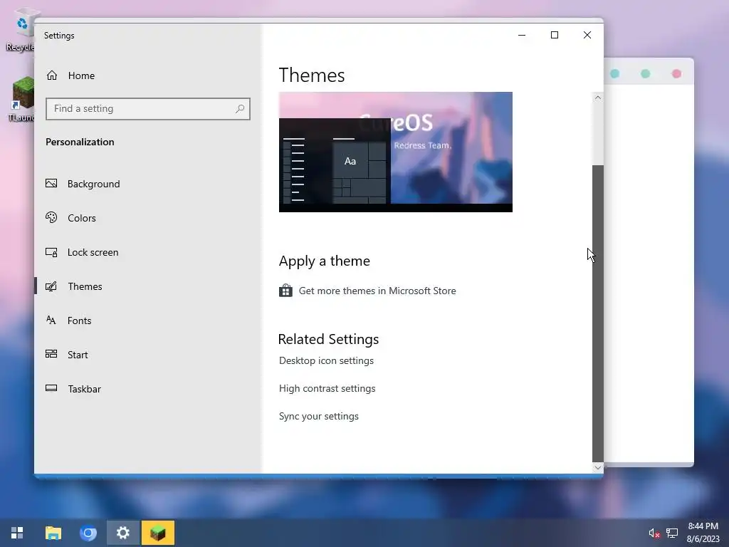Maximize the Settings window

554,35
